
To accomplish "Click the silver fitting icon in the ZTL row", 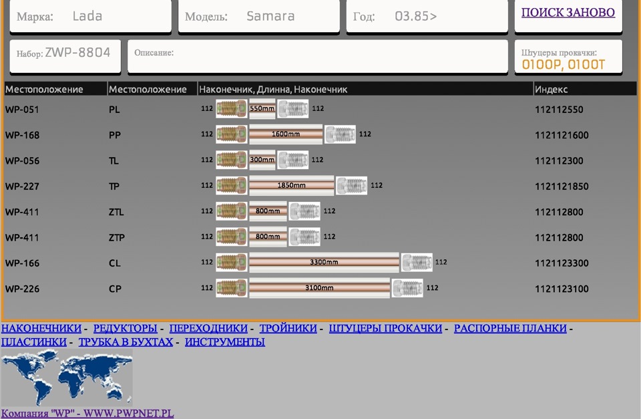I will 304,211.
